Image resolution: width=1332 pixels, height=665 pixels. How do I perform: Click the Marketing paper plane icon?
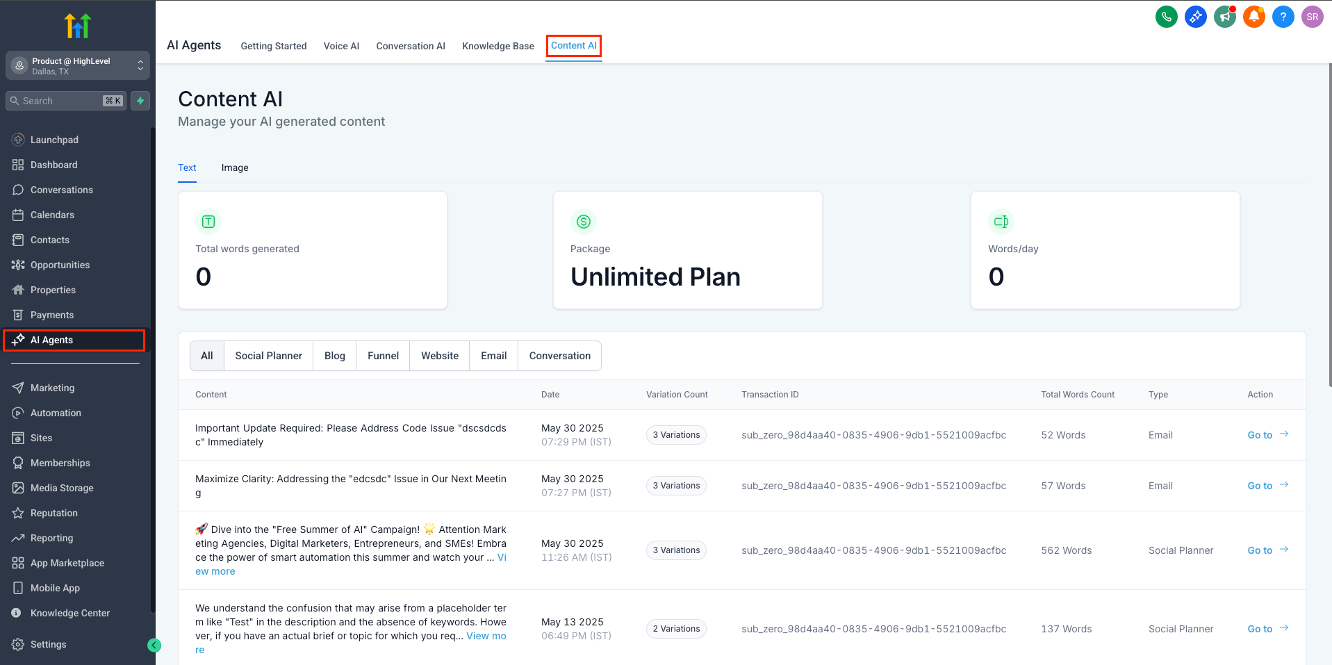click(18, 388)
